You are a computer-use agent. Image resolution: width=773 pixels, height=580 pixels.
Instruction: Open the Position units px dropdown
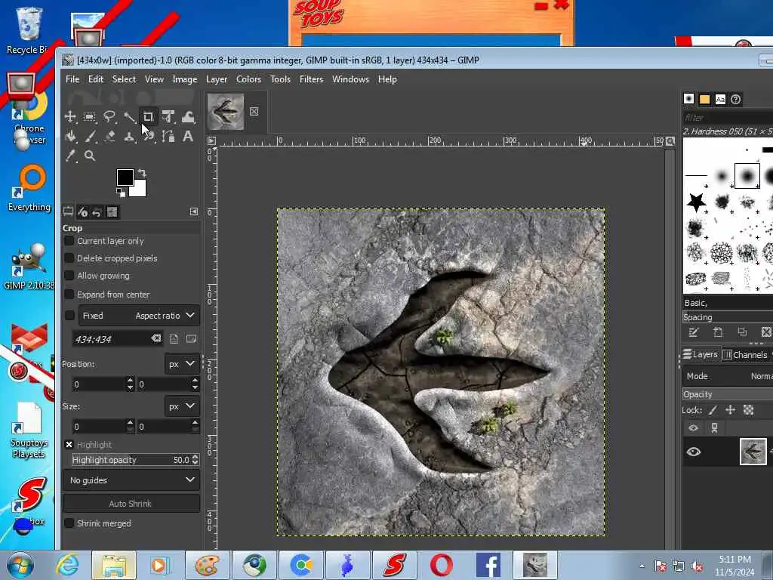[x=181, y=364]
